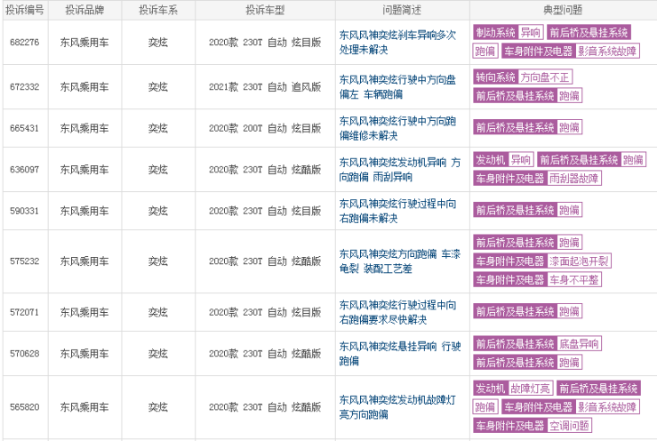Select the 2021款 230T 自动 追风版 model cell
This screenshot has width=657, height=441.
(265, 87)
